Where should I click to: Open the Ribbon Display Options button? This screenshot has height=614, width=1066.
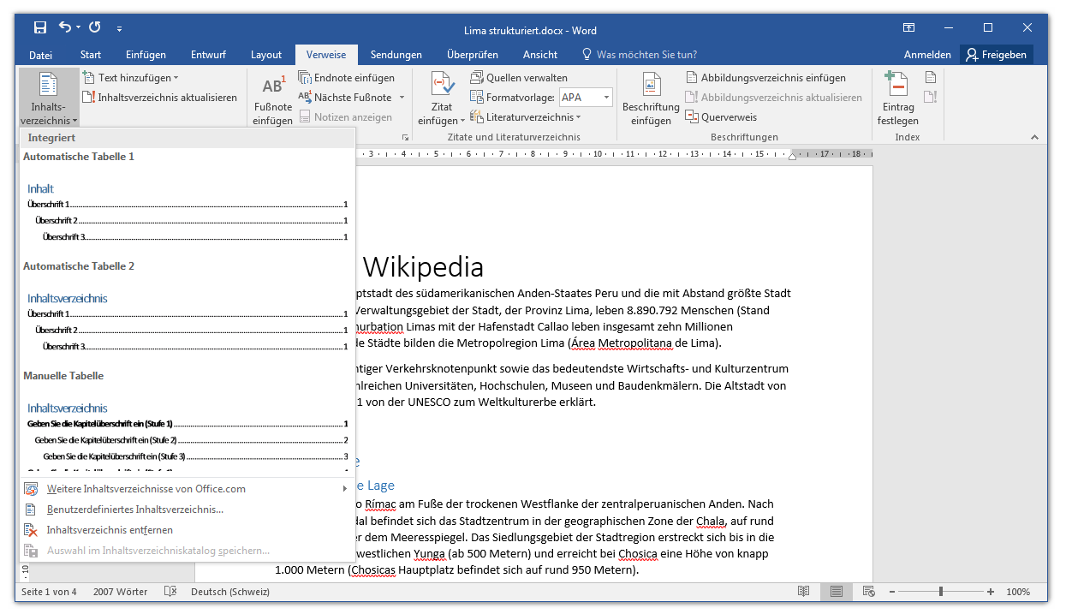click(x=909, y=28)
